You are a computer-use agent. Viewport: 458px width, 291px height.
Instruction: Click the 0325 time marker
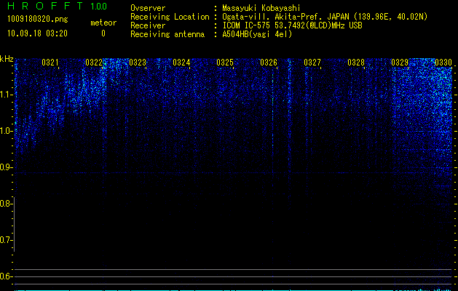(225, 63)
